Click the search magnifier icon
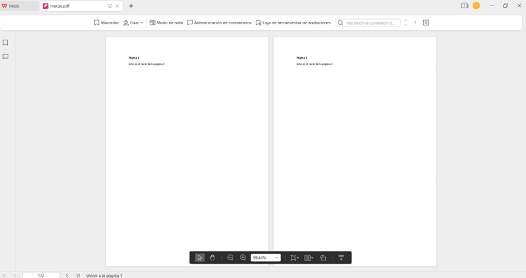This screenshot has width=526, height=278. click(x=341, y=23)
